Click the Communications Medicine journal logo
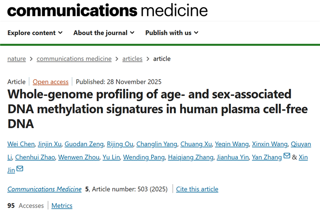 (108, 10)
